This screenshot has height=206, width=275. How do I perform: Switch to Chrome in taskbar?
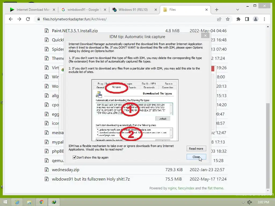42,202
